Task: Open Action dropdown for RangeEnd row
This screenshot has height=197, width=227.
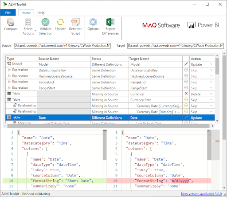Action: [211, 82]
